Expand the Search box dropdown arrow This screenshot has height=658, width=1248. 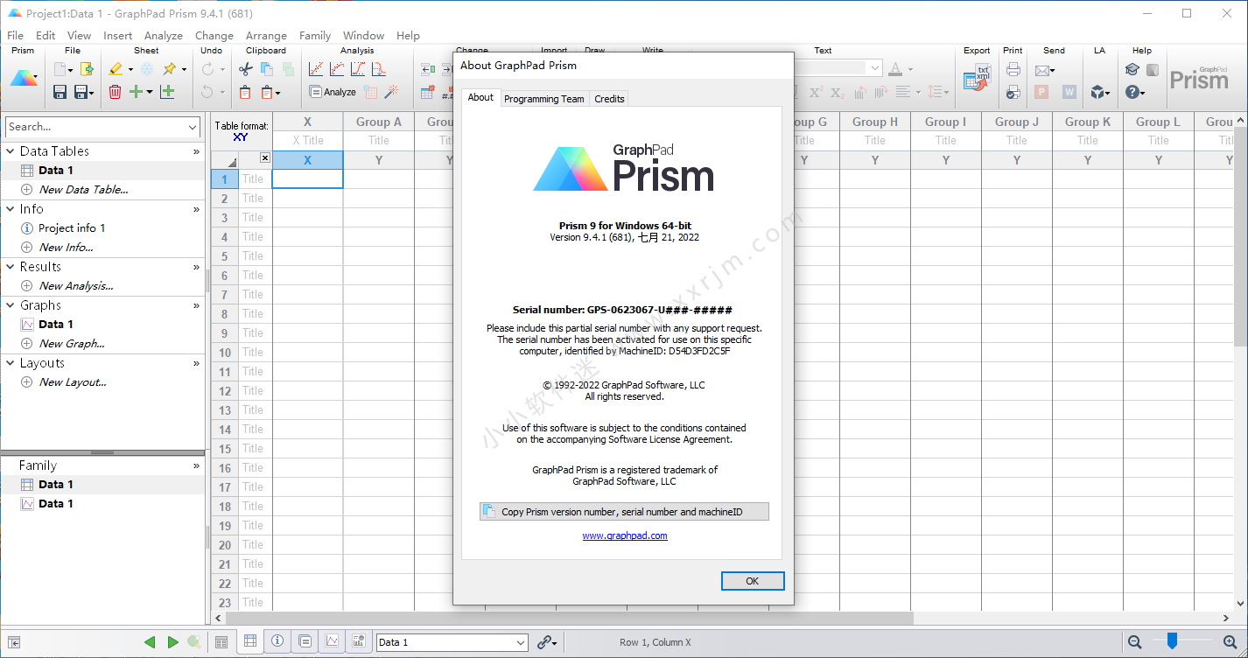coord(193,128)
